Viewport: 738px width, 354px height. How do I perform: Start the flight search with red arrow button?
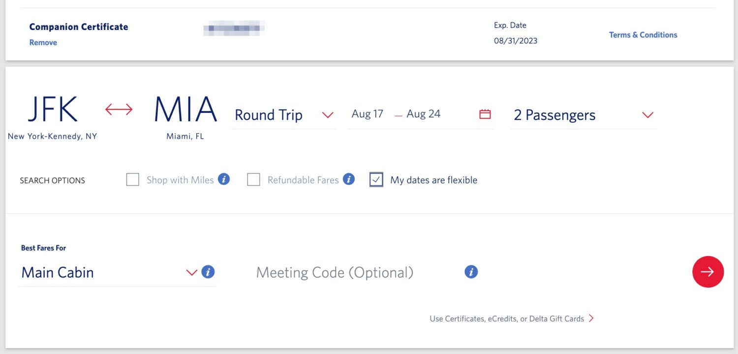tap(708, 271)
